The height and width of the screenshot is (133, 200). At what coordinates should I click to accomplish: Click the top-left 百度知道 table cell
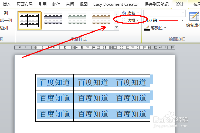(x=54, y=82)
